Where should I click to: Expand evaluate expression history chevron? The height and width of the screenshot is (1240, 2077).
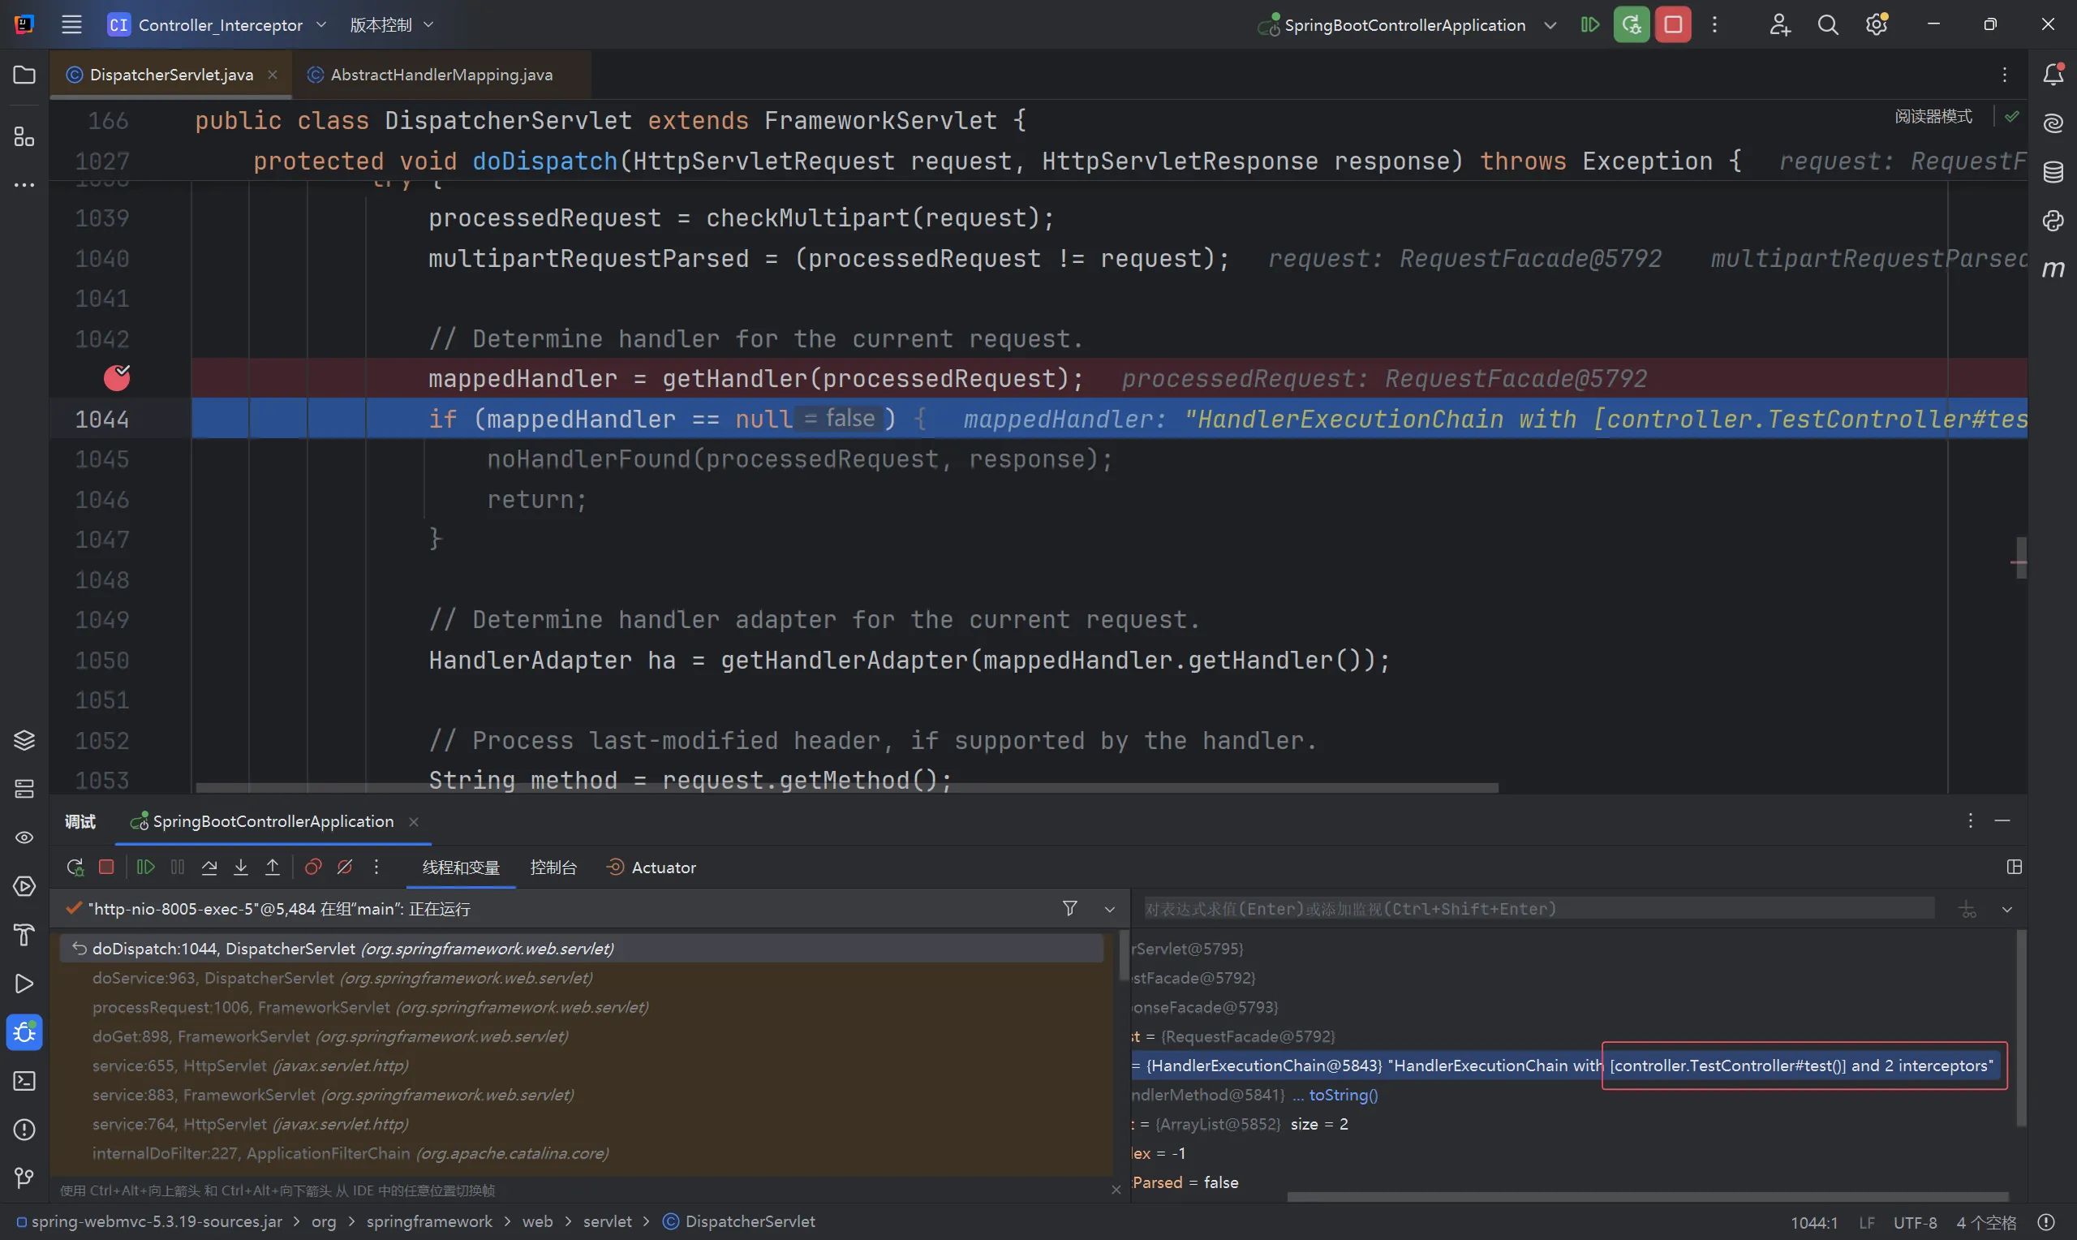click(x=2007, y=909)
